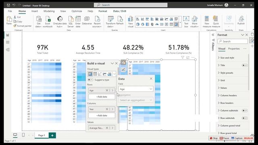258x145 pixels.
Task: Create a Quick measure
Action: click(216, 22)
